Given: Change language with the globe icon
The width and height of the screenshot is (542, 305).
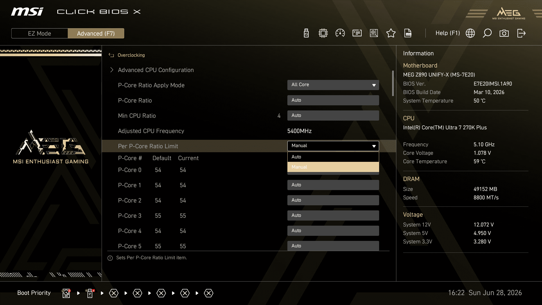Looking at the screenshot, I should click(x=470, y=33).
